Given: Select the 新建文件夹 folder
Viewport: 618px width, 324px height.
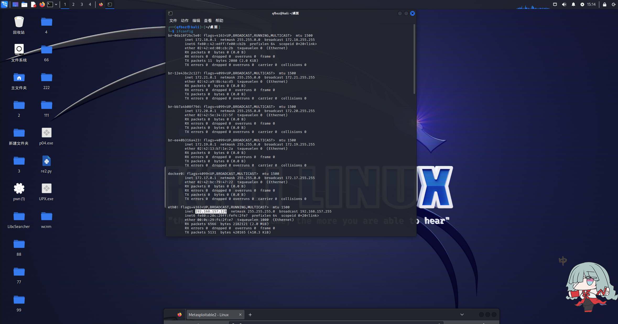Looking at the screenshot, I should (19, 136).
